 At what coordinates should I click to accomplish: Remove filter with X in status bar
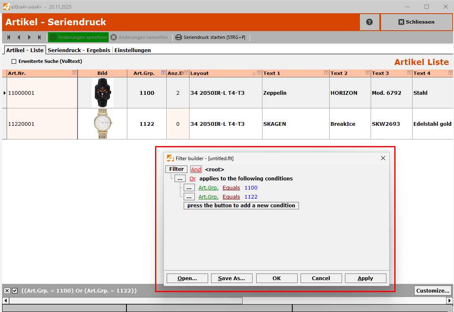(x=7, y=291)
